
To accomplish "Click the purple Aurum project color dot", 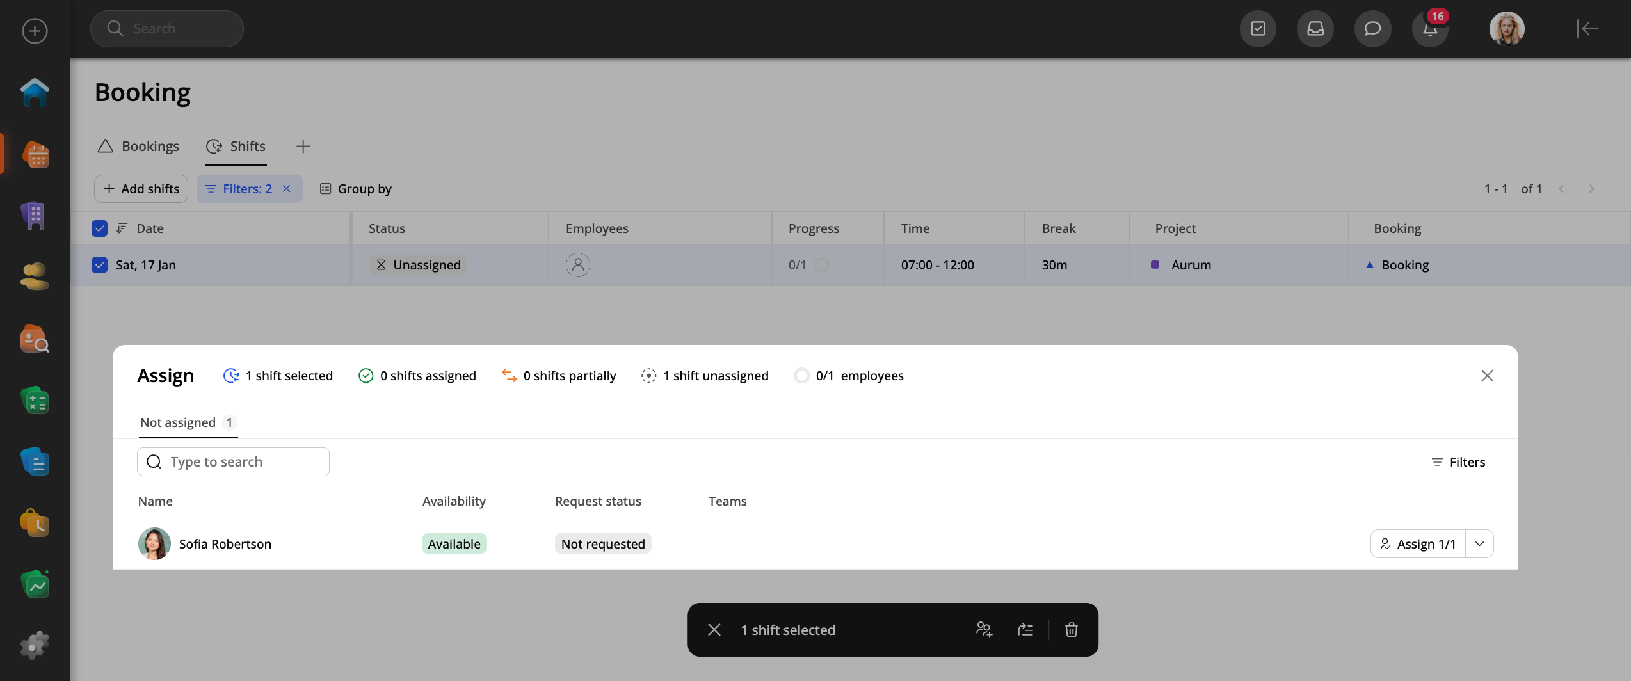I will 1155,265.
